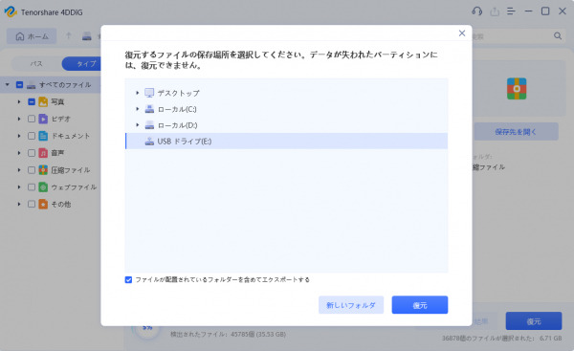Toggle the export with folder structure checkbox
574x351 pixels.
tap(128, 280)
